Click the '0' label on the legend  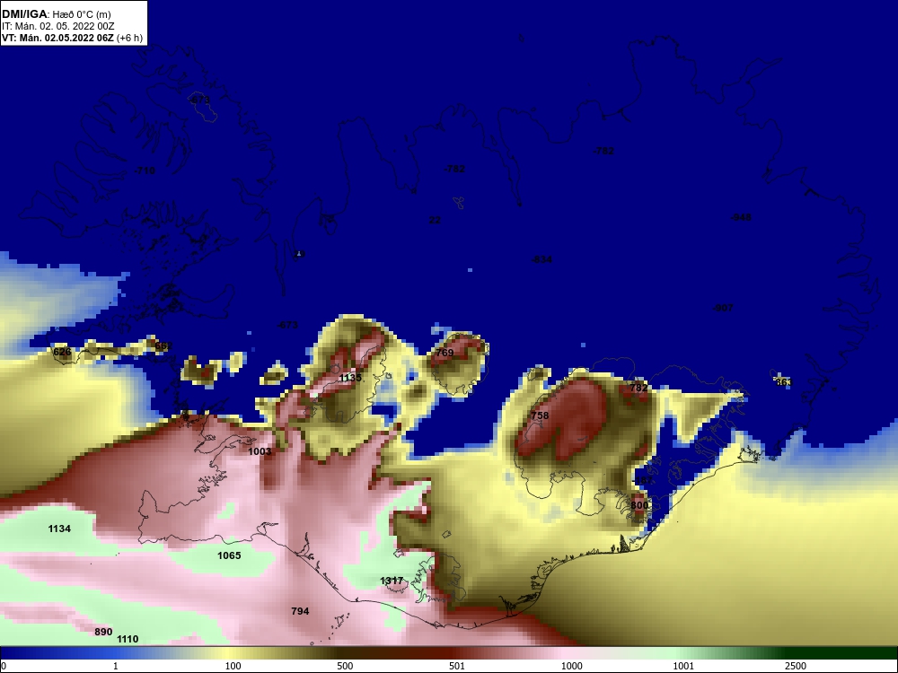pos(4,666)
